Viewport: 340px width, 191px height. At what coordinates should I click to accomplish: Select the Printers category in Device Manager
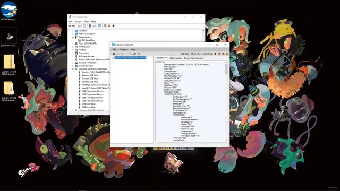click(82, 50)
